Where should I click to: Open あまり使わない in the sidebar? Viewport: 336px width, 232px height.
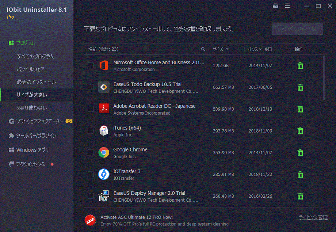click(32, 108)
